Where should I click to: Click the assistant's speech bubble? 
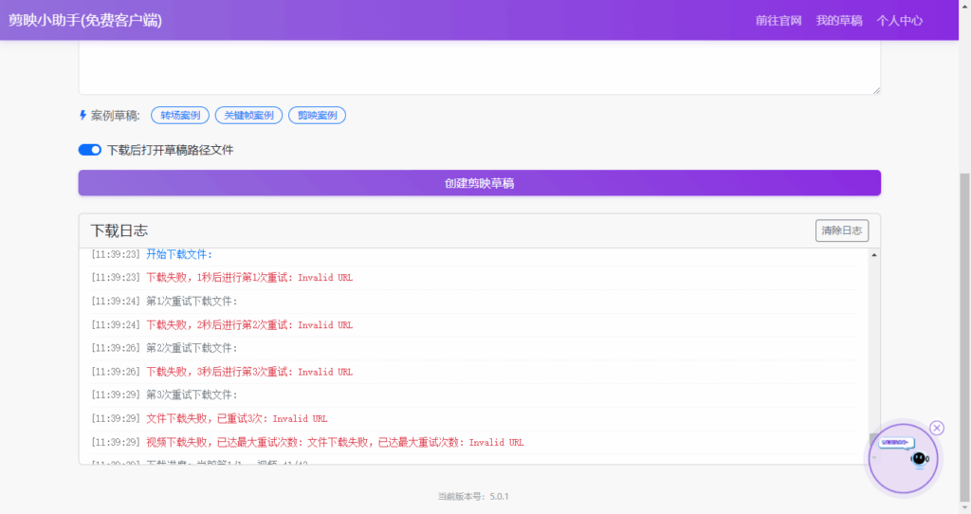tap(894, 442)
